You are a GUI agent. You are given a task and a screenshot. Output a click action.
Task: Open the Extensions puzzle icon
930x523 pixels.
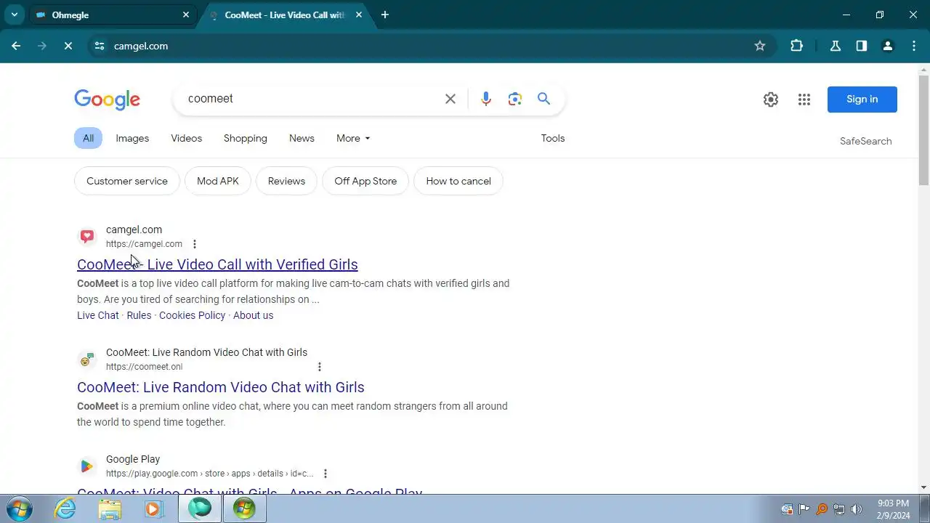click(796, 46)
